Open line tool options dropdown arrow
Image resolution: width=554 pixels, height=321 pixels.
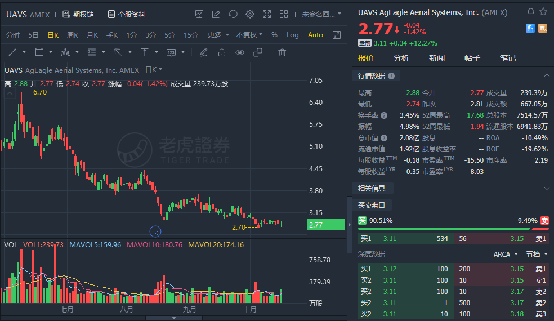(x=24, y=52)
